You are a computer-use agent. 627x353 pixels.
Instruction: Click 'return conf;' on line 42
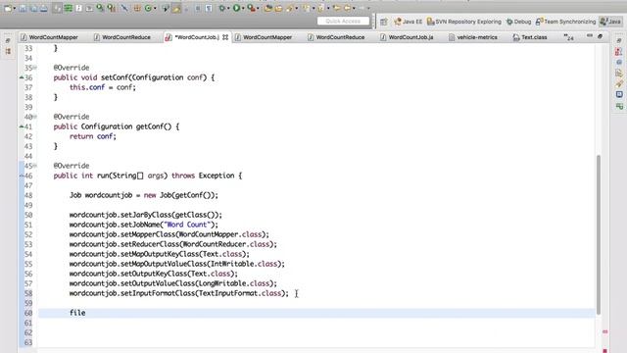point(93,136)
